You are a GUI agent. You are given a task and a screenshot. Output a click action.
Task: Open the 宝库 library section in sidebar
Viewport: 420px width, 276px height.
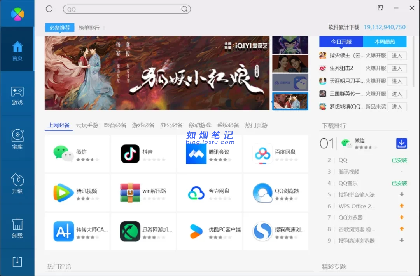17,139
